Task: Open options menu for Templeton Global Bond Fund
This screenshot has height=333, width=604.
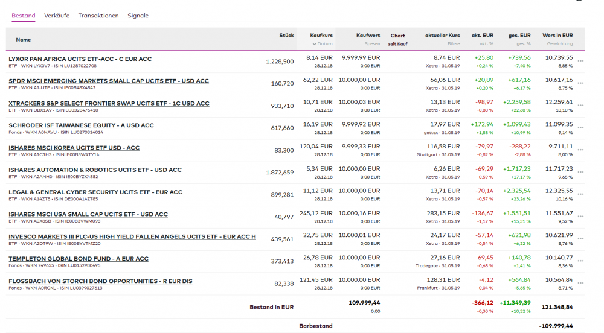Action: point(580,261)
